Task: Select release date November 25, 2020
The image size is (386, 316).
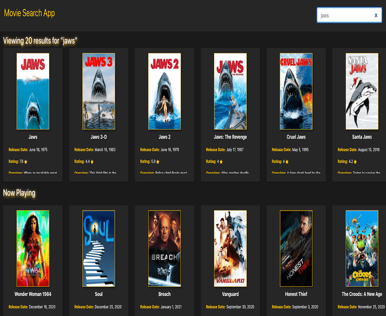Action: click(x=371, y=307)
